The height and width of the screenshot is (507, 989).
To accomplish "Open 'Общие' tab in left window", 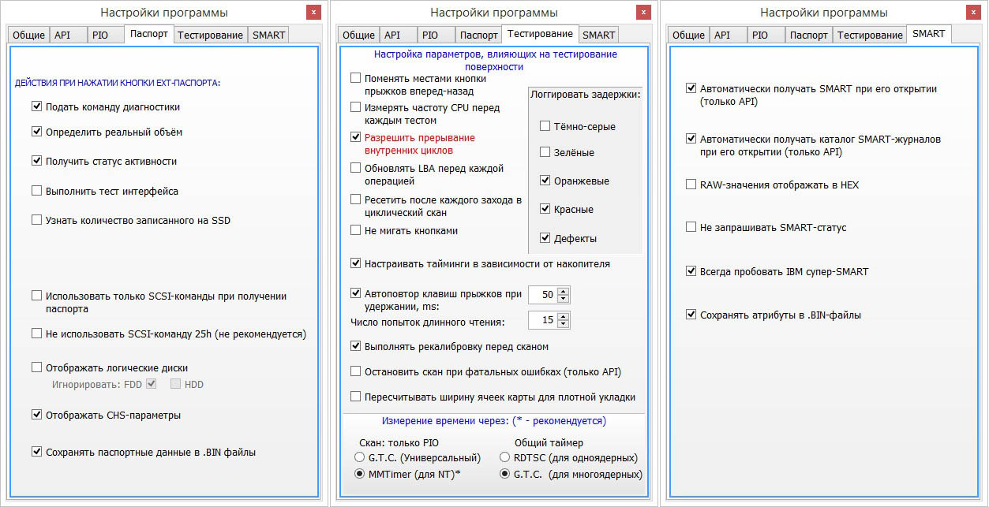I will click(28, 35).
